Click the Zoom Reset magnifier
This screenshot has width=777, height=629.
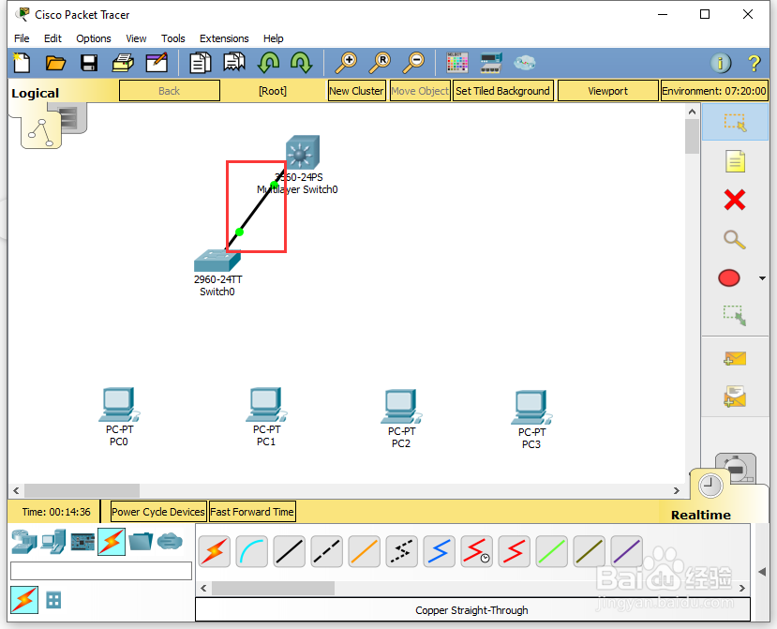coord(381,63)
